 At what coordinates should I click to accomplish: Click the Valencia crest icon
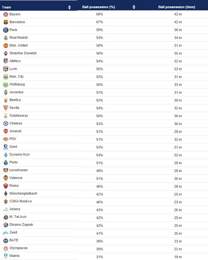[6, 178]
